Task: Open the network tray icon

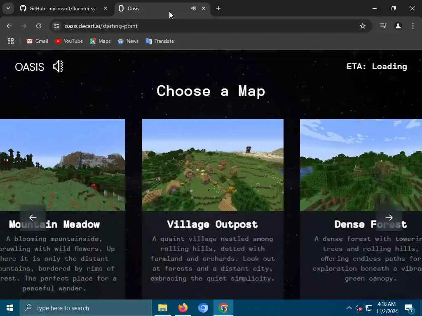Action: click(x=369, y=308)
